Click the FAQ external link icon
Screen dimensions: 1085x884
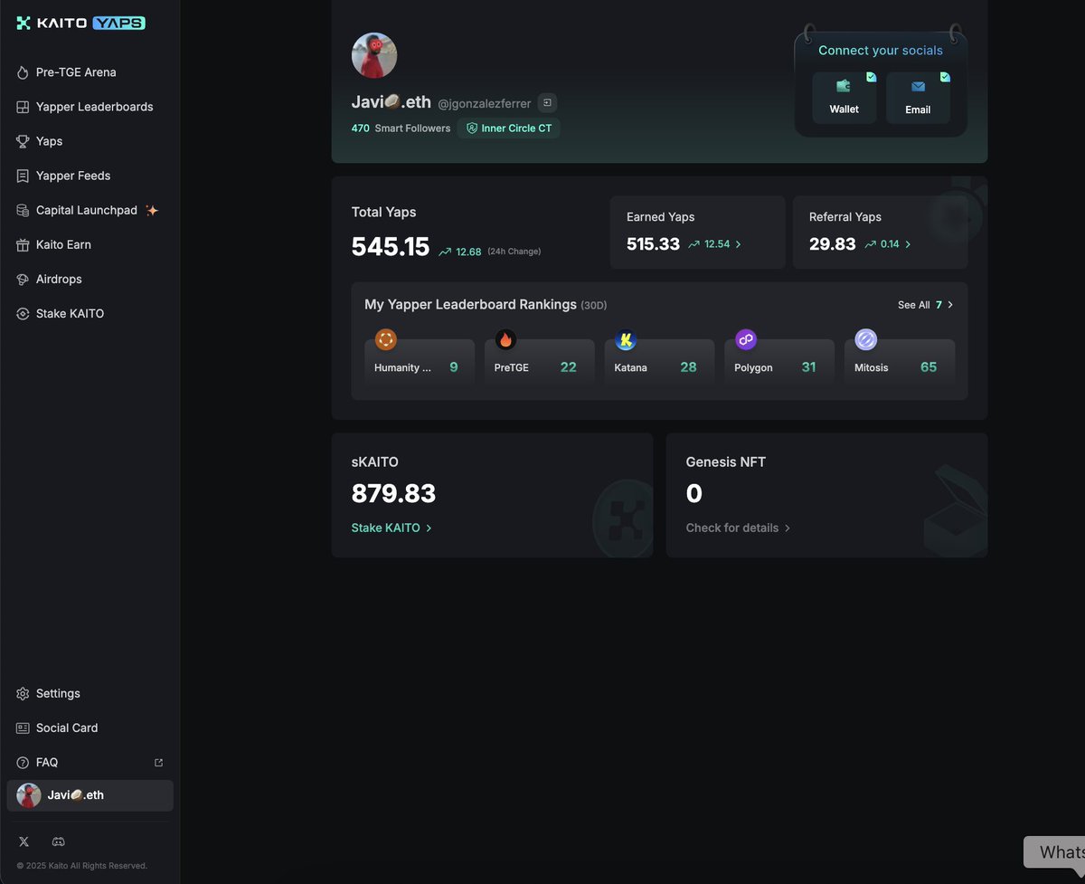coord(159,763)
